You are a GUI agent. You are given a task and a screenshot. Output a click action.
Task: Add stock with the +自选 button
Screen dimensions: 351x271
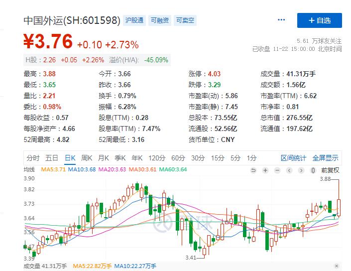tap(320, 20)
